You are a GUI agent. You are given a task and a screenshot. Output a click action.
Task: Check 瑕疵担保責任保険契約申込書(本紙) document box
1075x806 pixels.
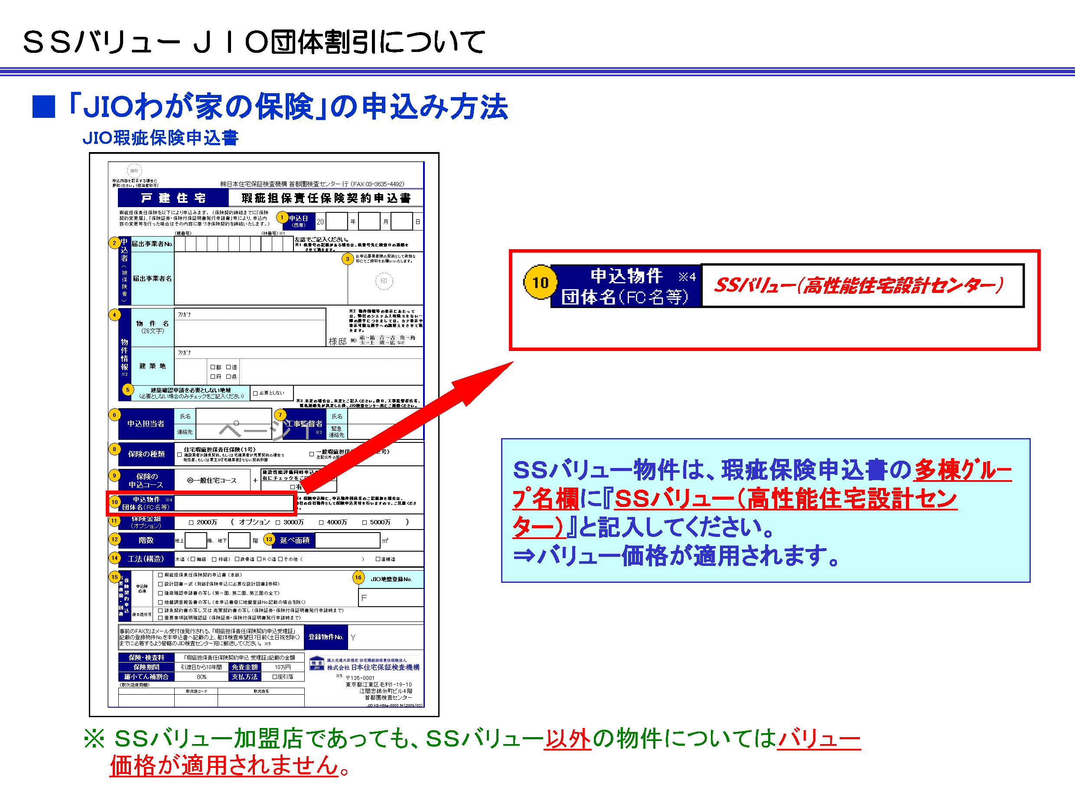pos(160,575)
